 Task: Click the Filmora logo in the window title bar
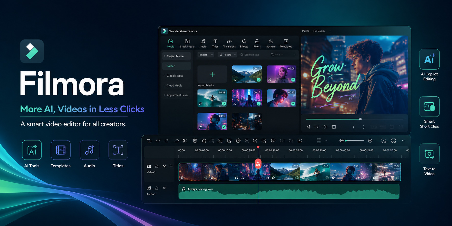(165, 31)
